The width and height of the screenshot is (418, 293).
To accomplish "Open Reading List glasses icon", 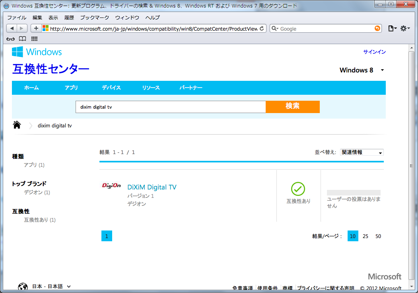I will [11, 39].
